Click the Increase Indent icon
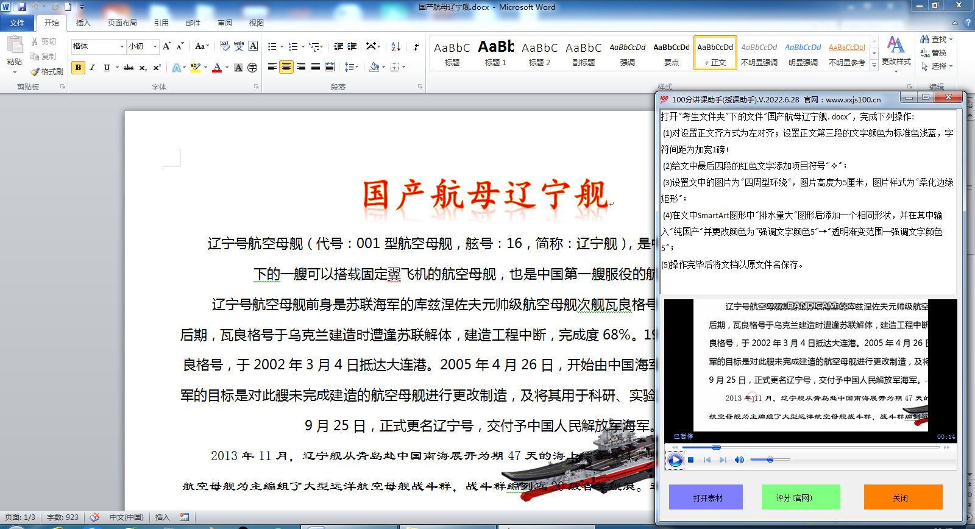Image resolution: width=975 pixels, height=529 pixels. point(352,46)
